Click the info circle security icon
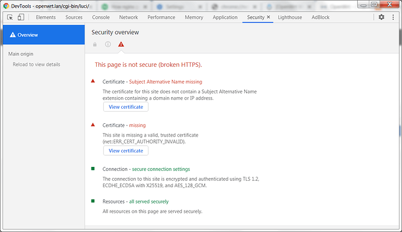 pyautogui.click(x=108, y=44)
